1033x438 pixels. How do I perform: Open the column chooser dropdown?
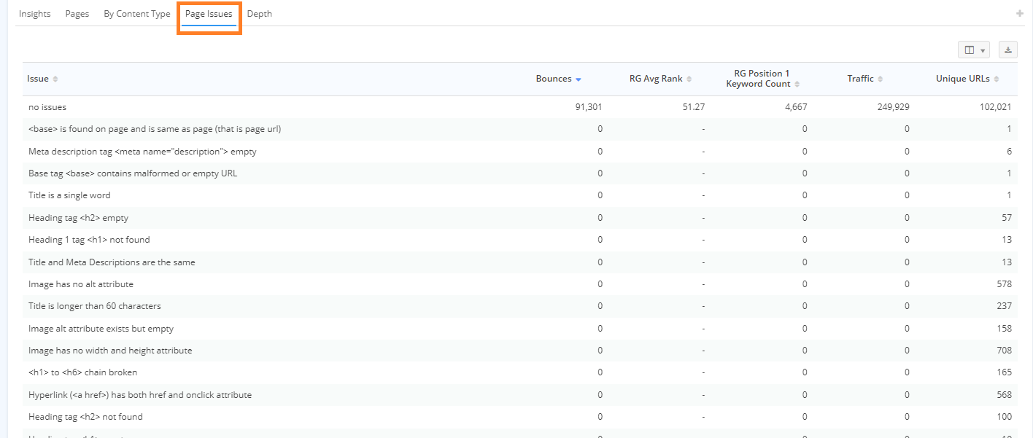coord(973,50)
